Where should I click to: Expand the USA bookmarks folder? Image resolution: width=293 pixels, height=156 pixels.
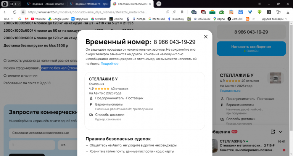8,19
